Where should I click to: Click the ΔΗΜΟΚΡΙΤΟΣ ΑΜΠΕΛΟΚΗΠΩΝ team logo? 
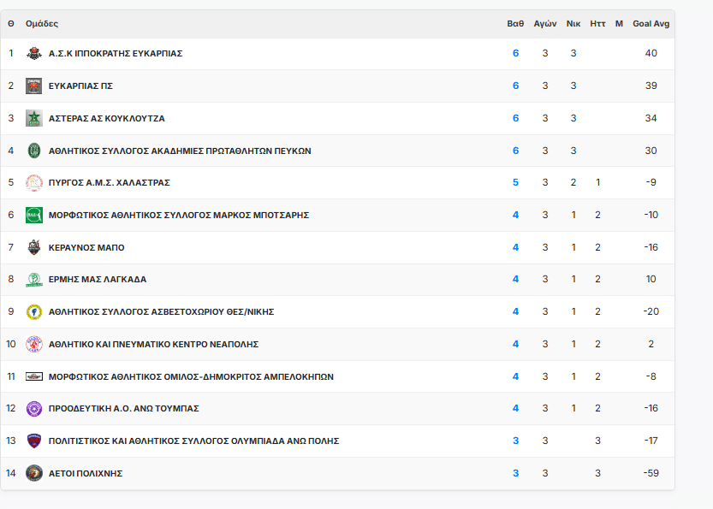click(x=34, y=376)
